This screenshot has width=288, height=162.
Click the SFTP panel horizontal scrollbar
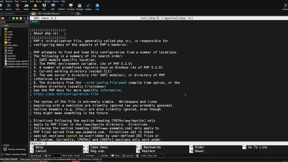click(14, 145)
